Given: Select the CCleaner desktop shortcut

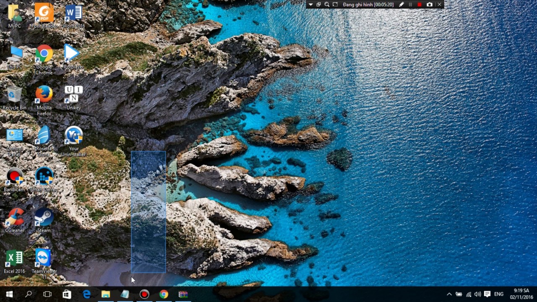Looking at the screenshot, I should [15, 221].
